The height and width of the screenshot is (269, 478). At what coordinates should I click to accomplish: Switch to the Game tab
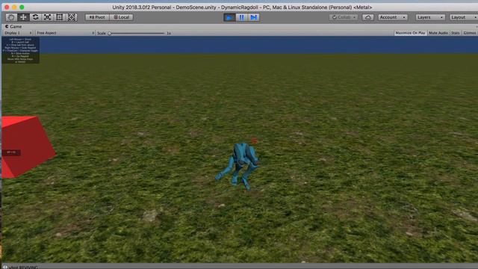13,27
